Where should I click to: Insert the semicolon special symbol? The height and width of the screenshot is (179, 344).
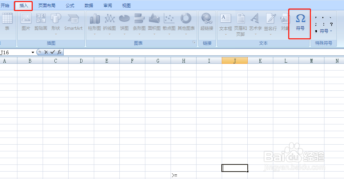tap(316, 24)
